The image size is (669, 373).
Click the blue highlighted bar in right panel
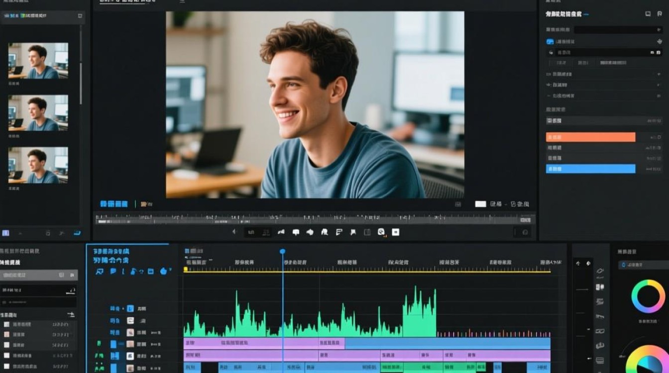(590, 169)
